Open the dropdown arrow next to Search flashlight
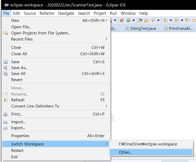 [158, 20]
